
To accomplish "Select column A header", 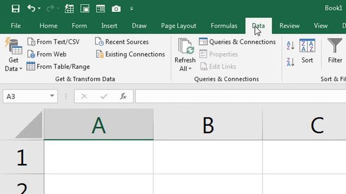I will pos(98,124).
